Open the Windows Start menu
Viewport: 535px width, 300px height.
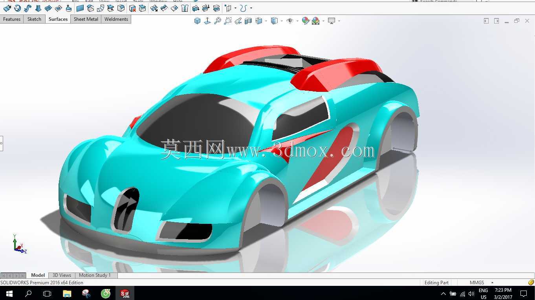click(9, 293)
